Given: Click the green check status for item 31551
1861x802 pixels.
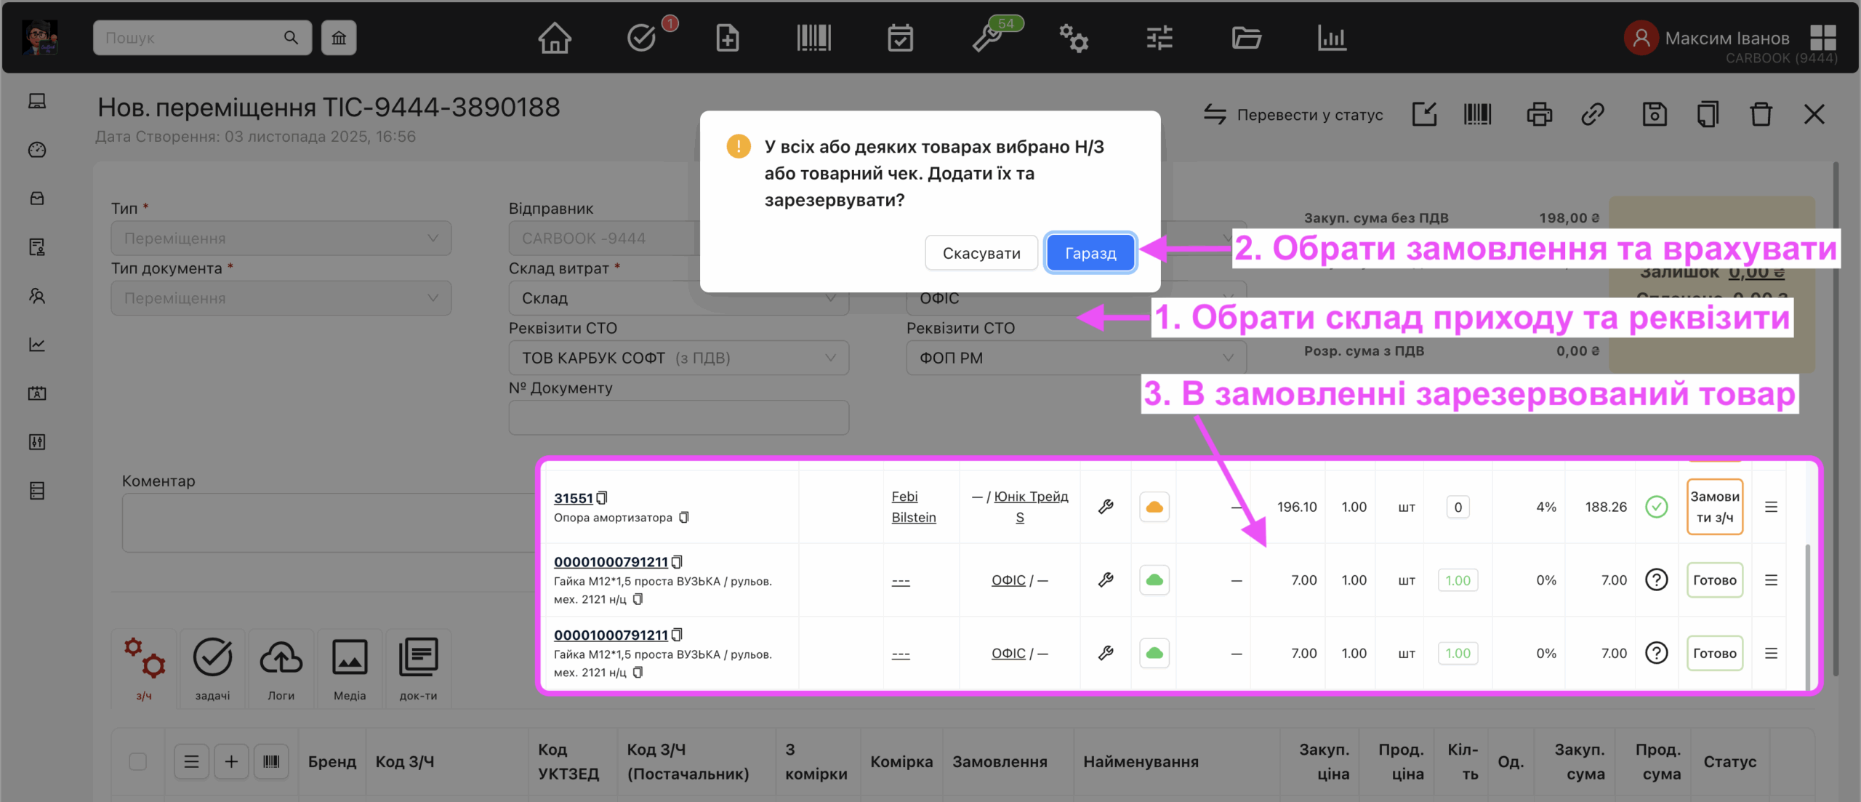Looking at the screenshot, I should coord(1656,507).
